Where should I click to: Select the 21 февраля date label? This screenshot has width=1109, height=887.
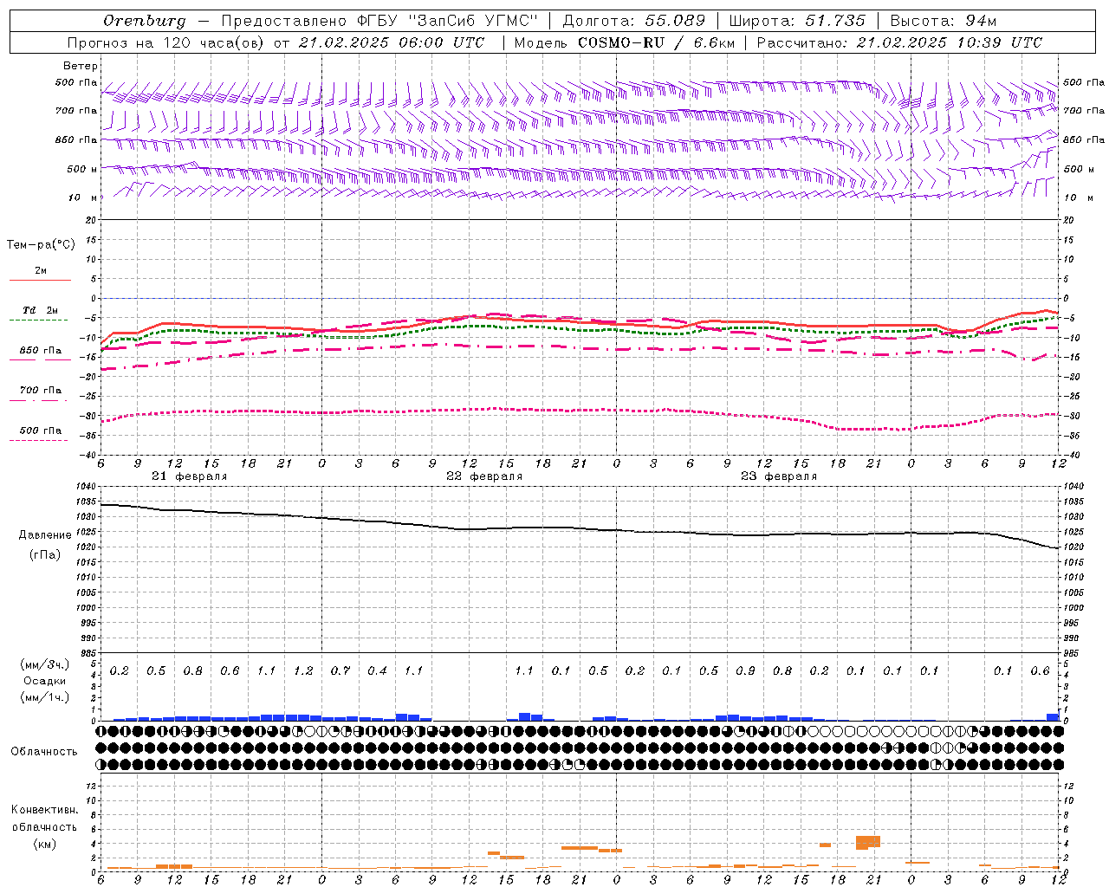[190, 476]
